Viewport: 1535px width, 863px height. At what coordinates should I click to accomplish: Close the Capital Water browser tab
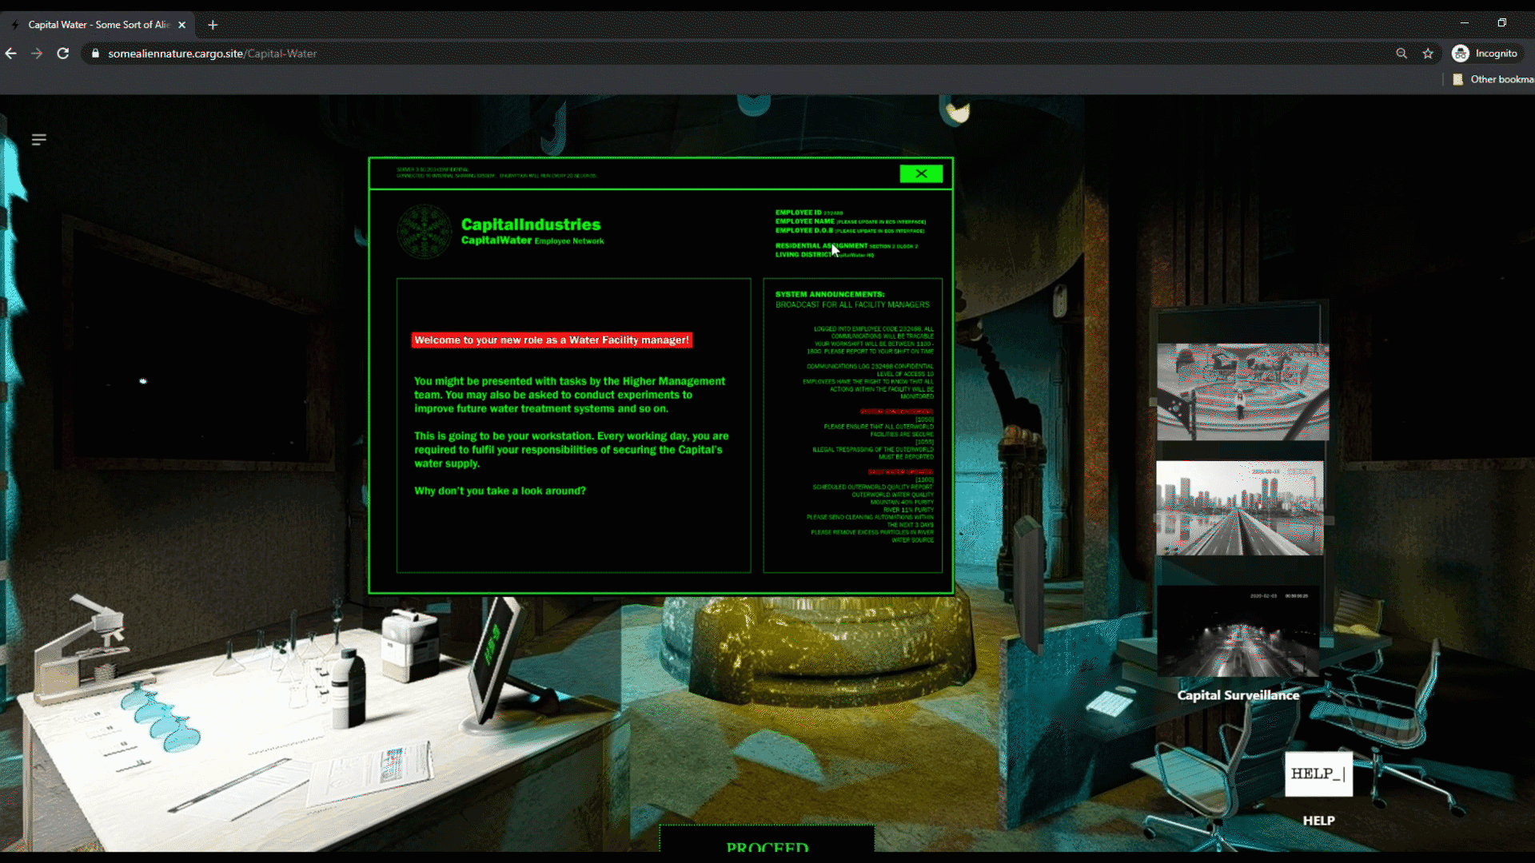pos(181,25)
